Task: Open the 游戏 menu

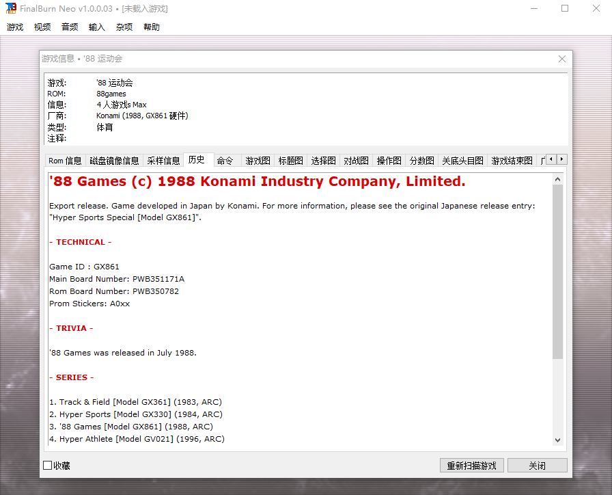Action: click(x=15, y=27)
